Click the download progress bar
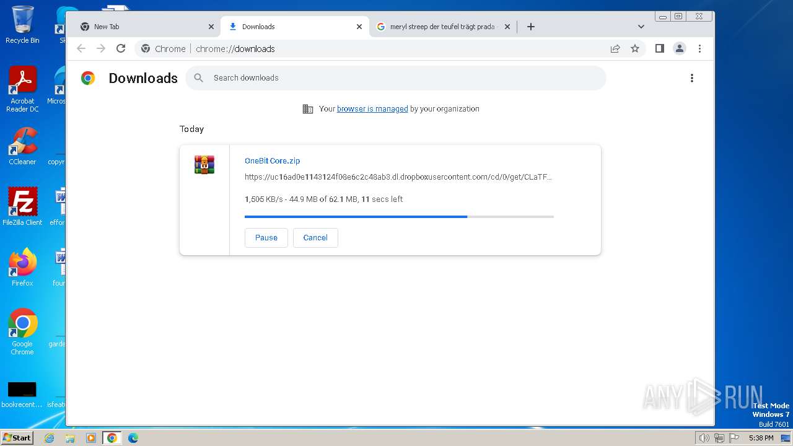The image size is (793, 446). 399,217
